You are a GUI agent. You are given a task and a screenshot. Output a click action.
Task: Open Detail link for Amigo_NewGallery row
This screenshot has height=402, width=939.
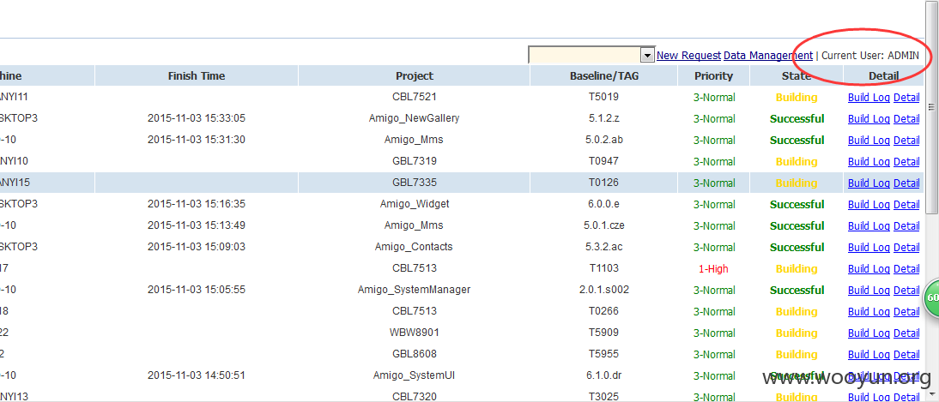(906, 119)
